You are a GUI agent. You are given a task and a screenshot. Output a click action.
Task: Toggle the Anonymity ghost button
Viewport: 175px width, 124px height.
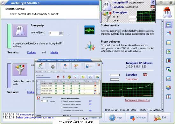click(20, 30)
